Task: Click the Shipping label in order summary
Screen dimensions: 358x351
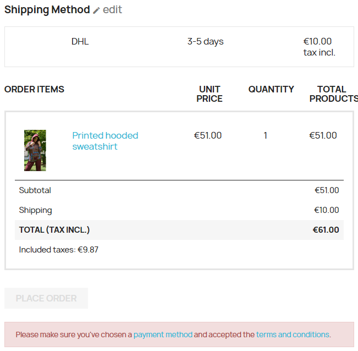Action: click(35, 210)
